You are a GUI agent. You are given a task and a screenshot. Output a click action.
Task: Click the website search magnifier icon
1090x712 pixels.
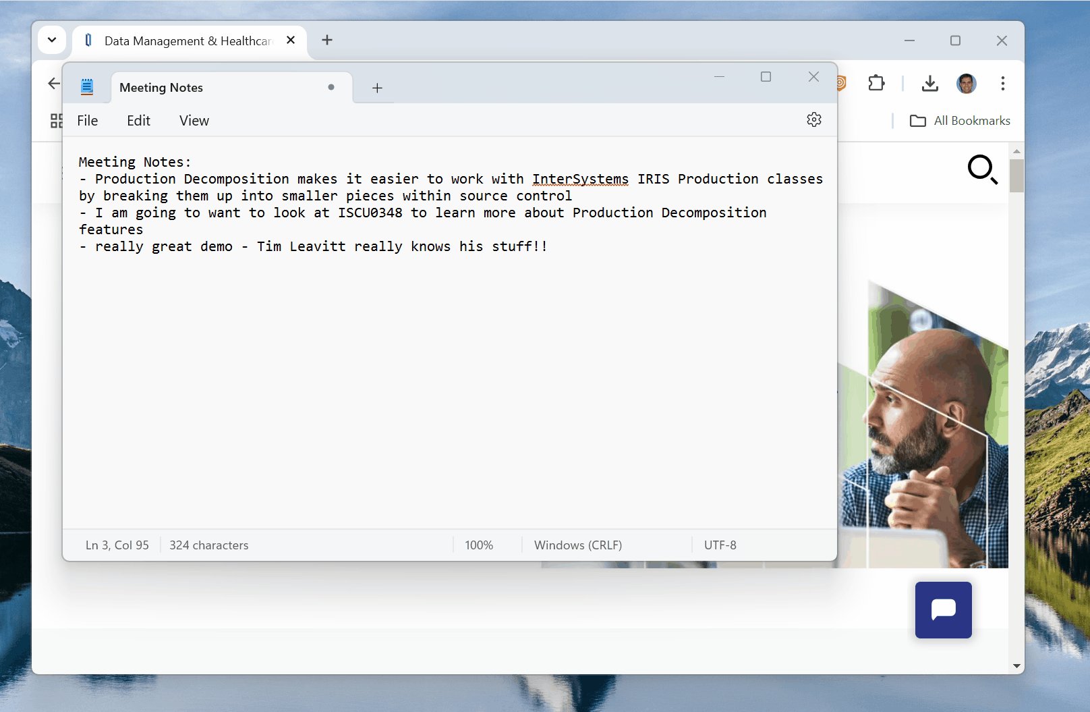[x=981, y=169]
